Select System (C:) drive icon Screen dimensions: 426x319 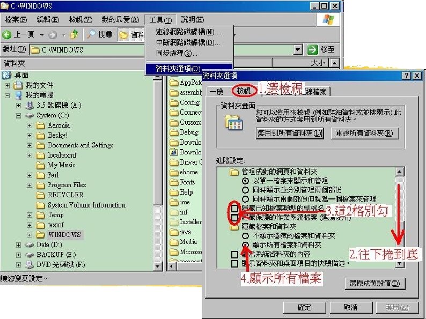pyautogui.click(x=30, y=115)
